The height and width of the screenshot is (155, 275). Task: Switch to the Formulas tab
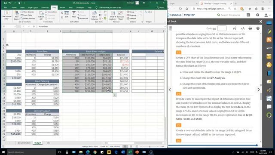point(45,8)
